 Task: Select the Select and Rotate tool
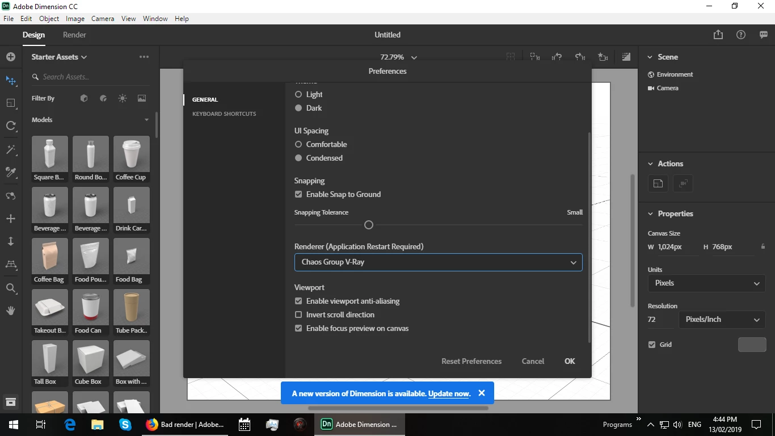[10, 126]
